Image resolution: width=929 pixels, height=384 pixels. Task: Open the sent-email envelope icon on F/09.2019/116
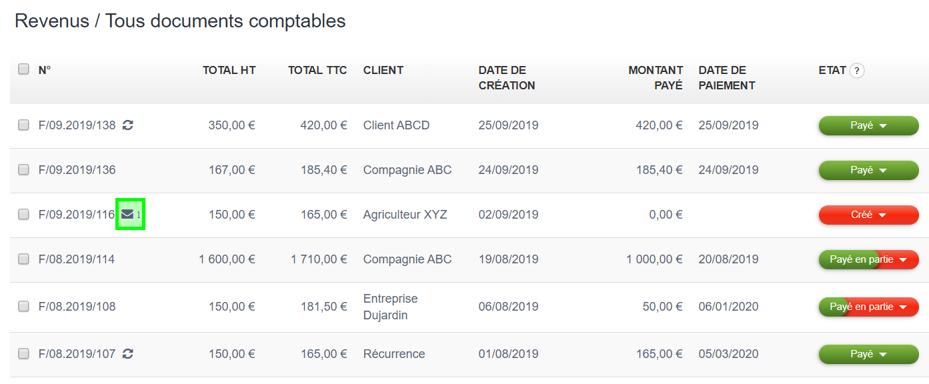[129, 214]
